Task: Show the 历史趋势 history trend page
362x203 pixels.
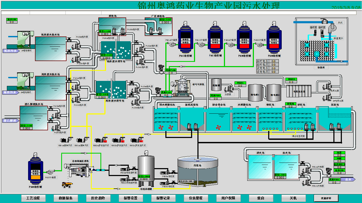Action: 98,198
